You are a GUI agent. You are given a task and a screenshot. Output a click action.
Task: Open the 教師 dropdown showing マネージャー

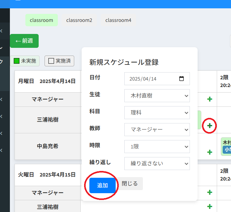click(x=157, y=130)
